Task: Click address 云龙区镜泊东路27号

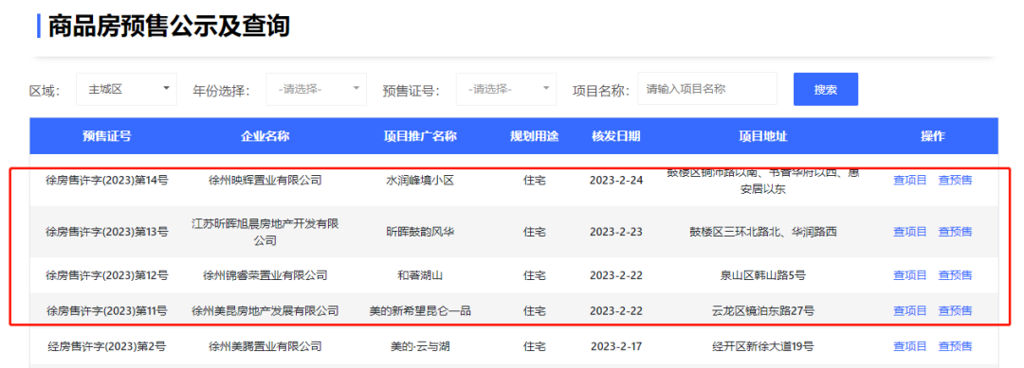Action: click(762, 310)
